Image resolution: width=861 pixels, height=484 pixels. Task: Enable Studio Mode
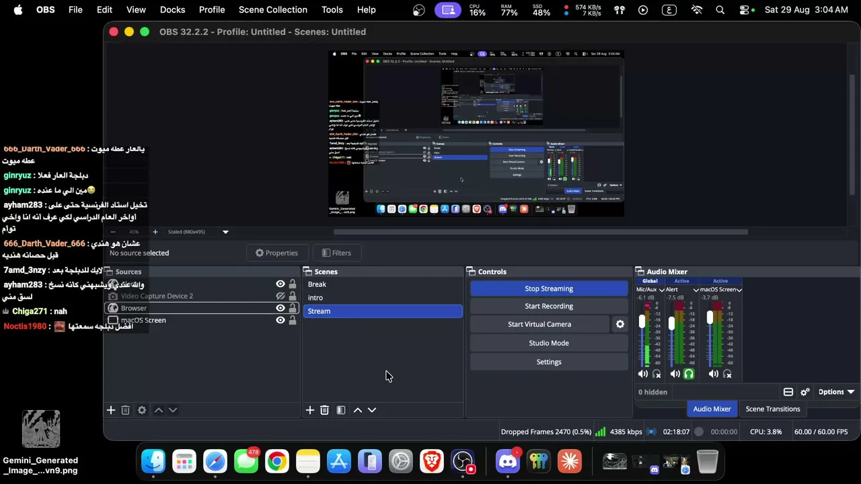click(549, 343)
